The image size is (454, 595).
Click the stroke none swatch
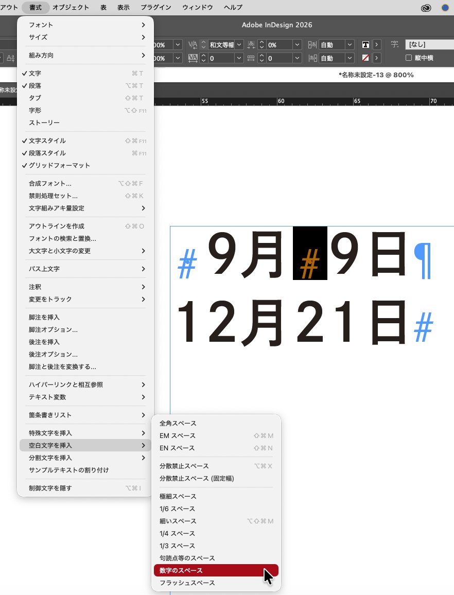point(365,58)
